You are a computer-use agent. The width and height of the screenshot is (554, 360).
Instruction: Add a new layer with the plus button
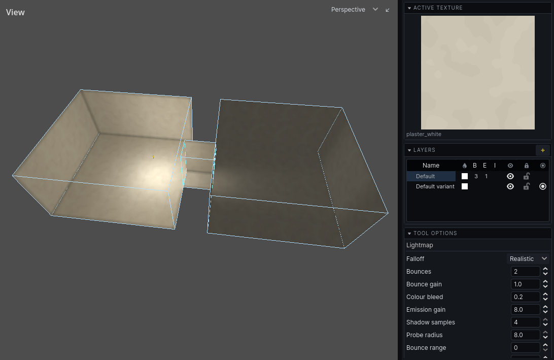(x=543, y=150)
